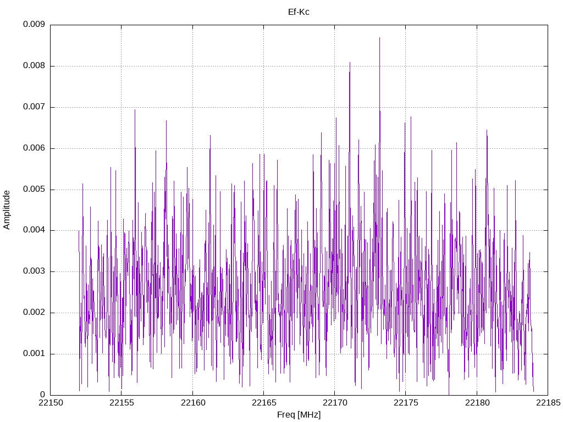Click the plot title 'Ef-Kc'
Image resolution: width=563 pixels, height=422 pixels.
299,12
